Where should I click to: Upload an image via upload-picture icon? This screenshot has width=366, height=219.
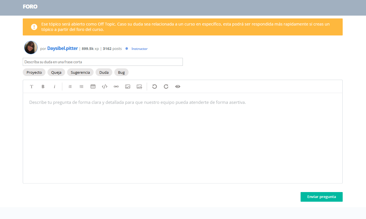tap(139, 87)
